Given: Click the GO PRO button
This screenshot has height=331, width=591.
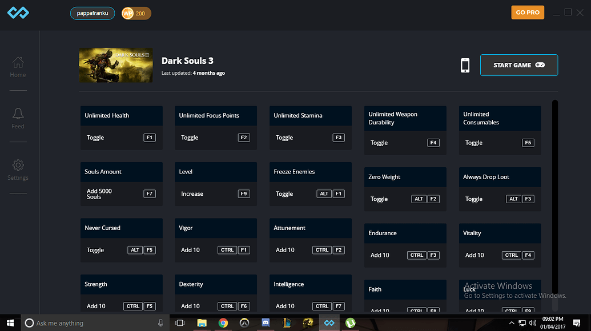Looking at the screenshot, I should pyautogui.click(x=527, y=12).
